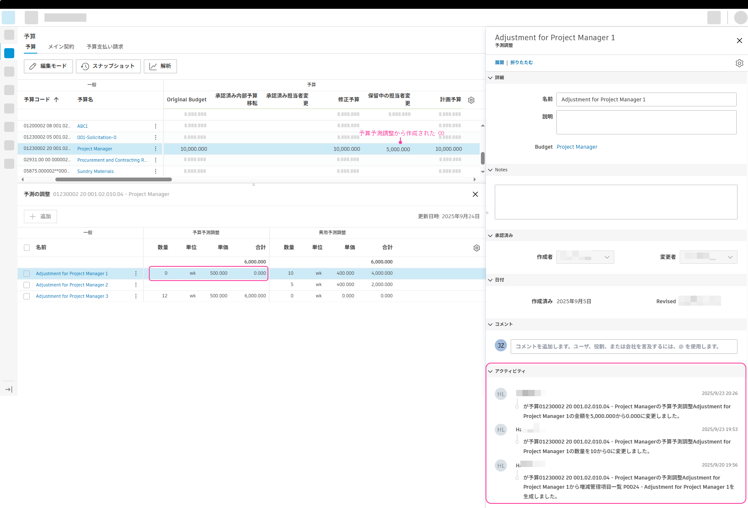The width and height of the screenshot is (748, 508).
Task: Open the forecast adjustment table settings gear
Action: click(477, 248)
